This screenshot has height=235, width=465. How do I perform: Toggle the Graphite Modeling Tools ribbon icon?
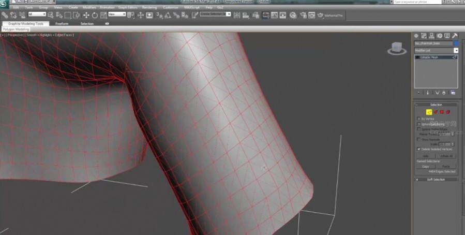coord(266,15)
